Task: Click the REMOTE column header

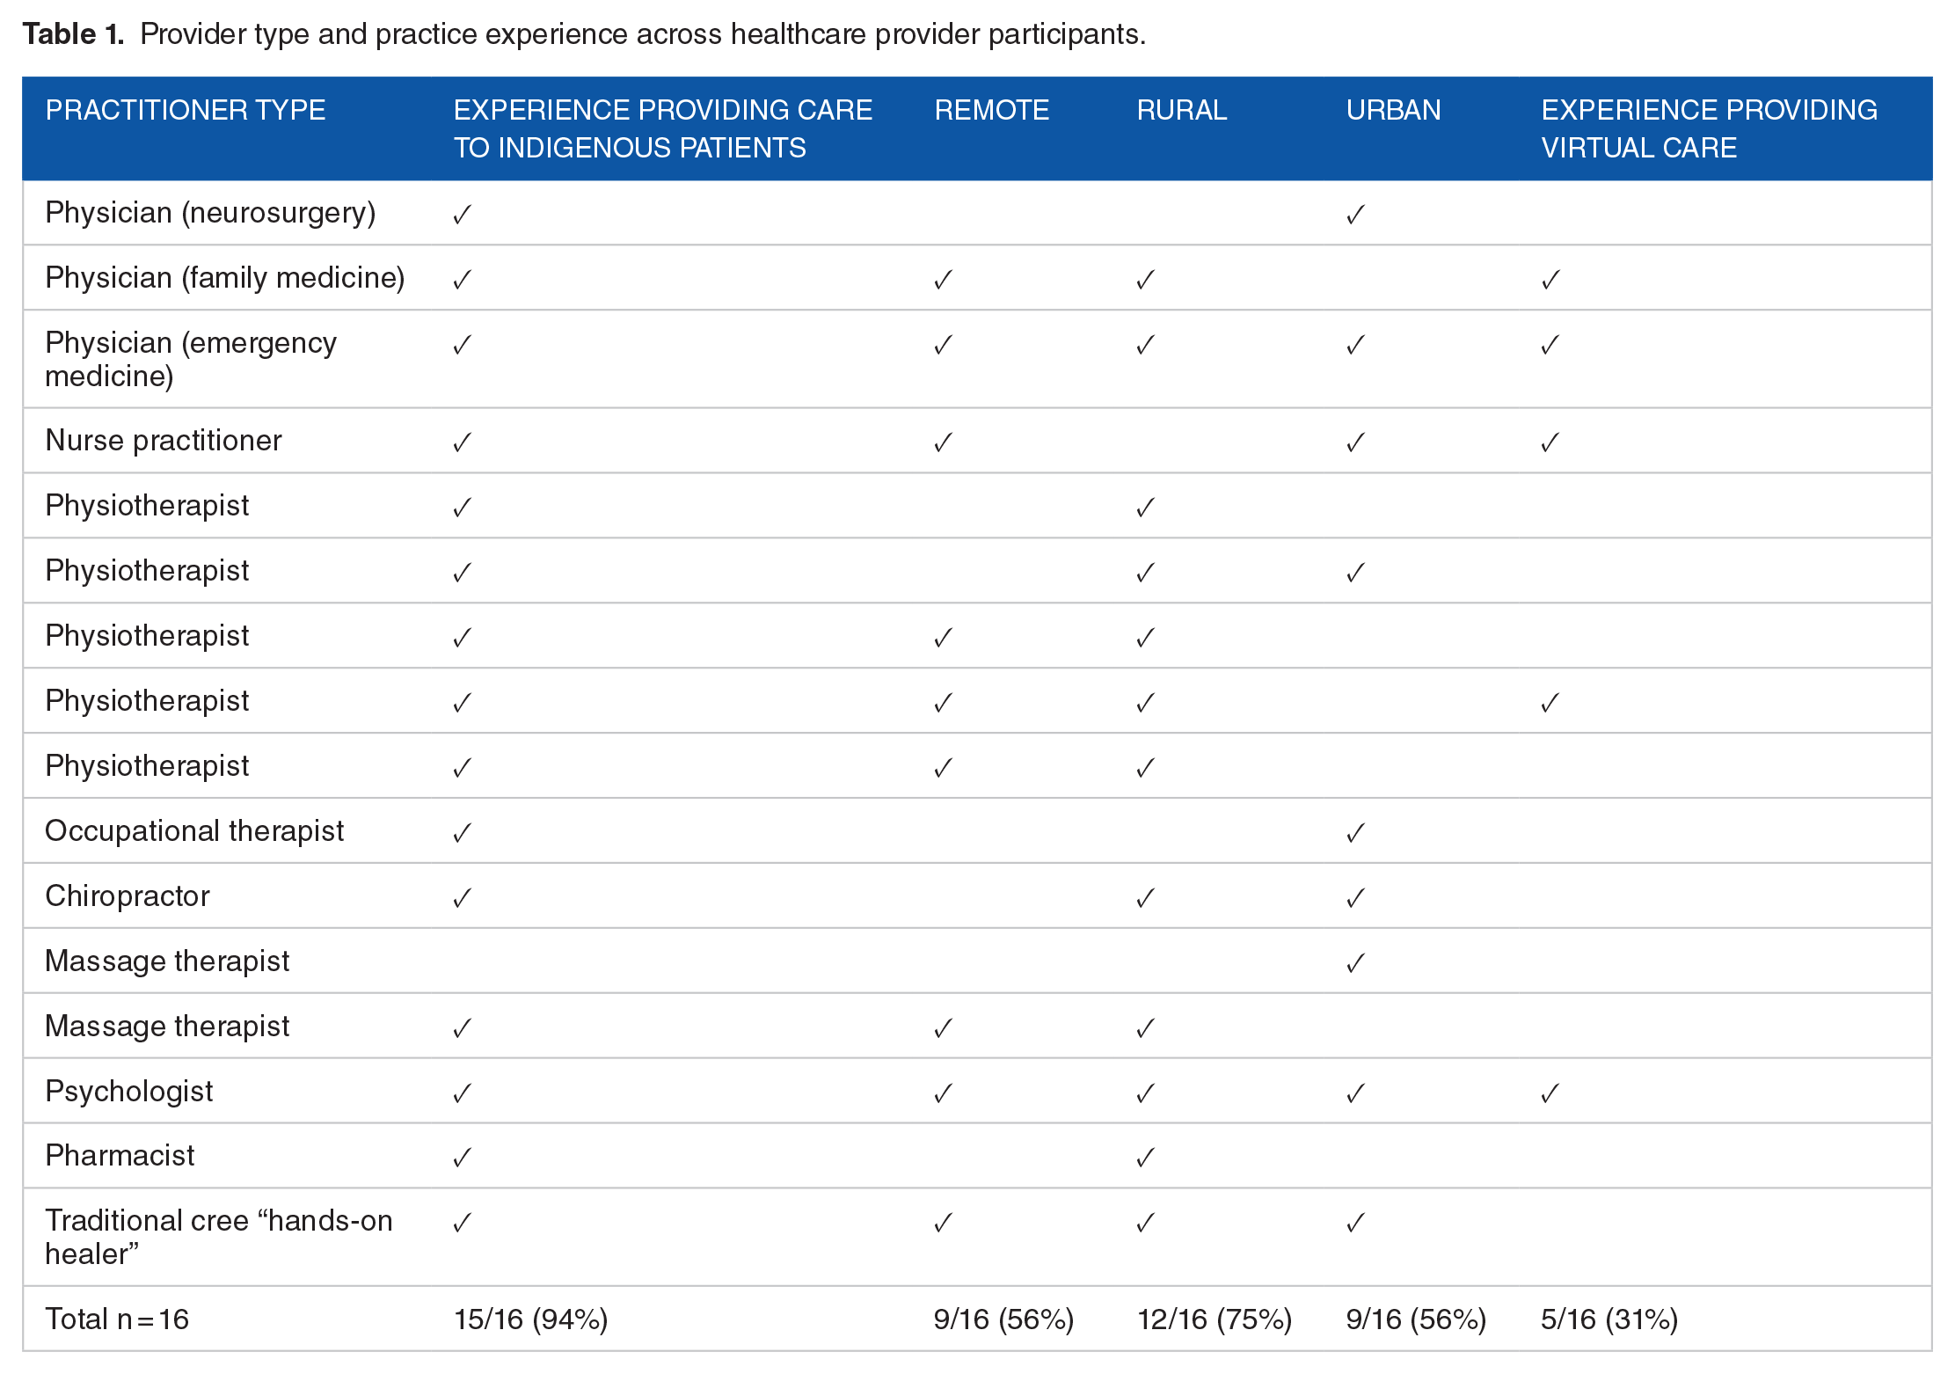Action: point(991,110)
